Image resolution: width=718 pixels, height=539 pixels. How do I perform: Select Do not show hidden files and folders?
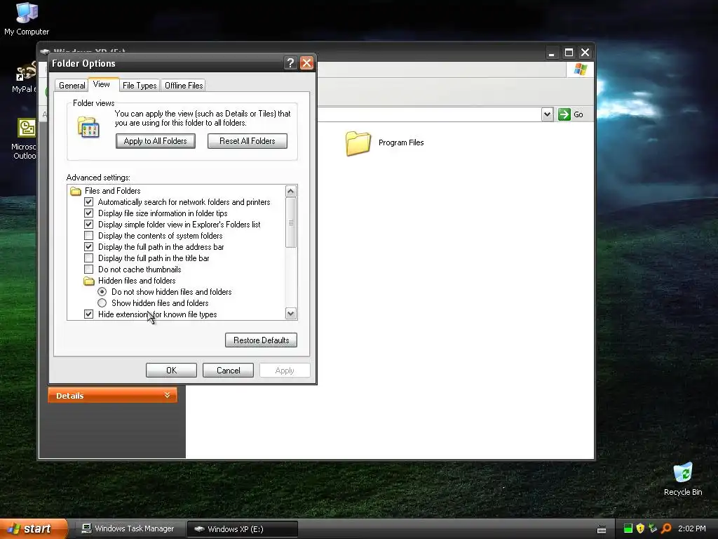[102, 292]
